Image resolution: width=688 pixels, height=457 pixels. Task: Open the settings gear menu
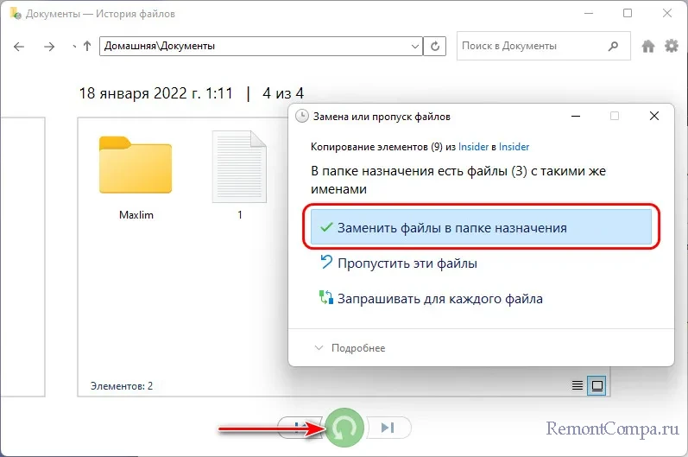pos(671,47)
